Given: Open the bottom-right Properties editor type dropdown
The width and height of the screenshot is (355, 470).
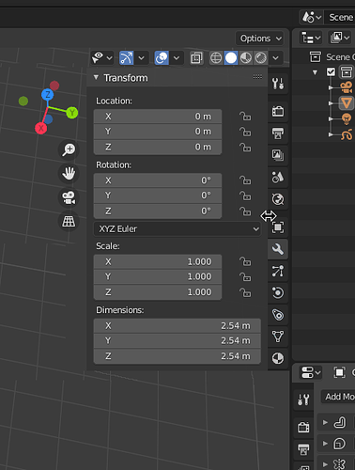Looking at the screenshot, I should coord(311,372).
